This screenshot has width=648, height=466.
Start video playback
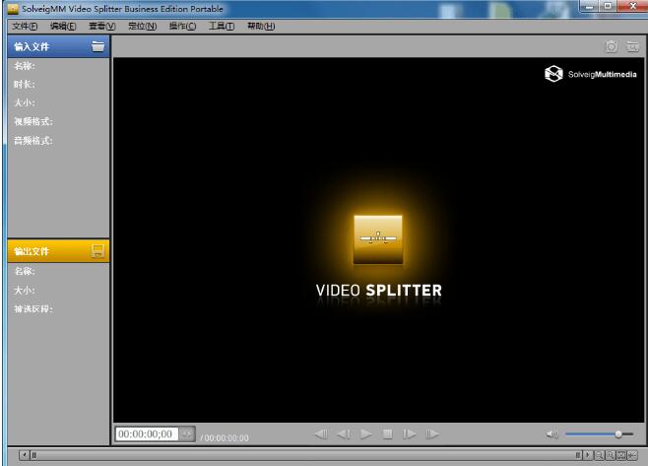coord(365,433)
